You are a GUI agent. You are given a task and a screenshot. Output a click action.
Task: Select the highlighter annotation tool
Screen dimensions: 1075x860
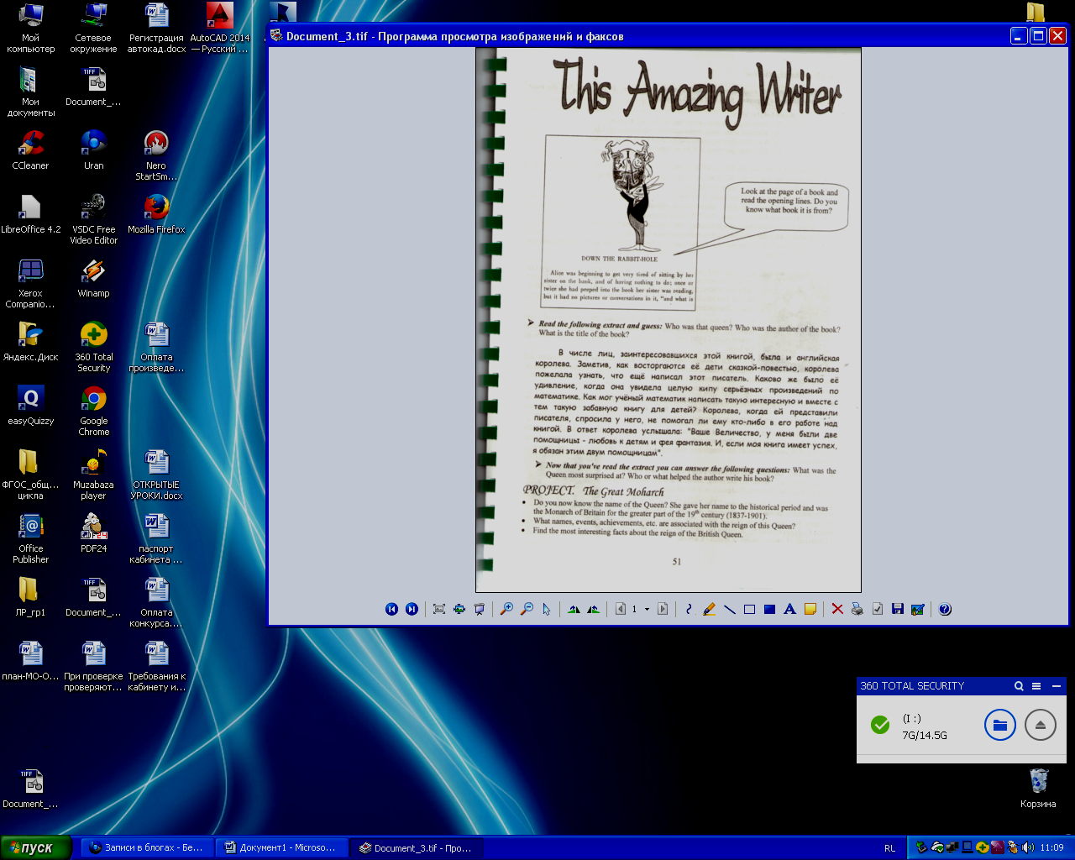709,609
